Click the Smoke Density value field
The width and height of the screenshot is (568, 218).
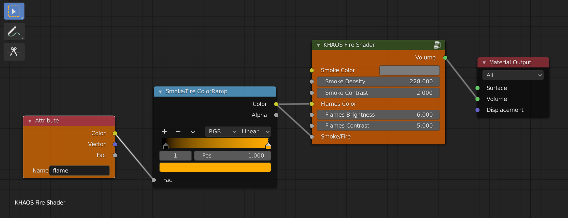click(x=378, y=82)
